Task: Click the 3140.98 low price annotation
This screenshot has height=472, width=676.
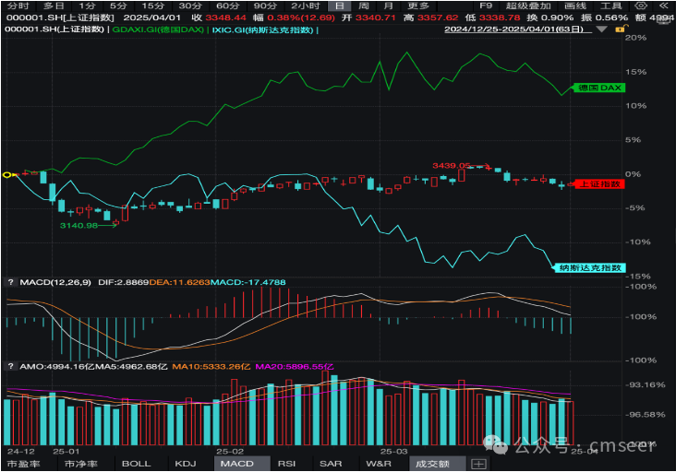Action: point(78,226)
